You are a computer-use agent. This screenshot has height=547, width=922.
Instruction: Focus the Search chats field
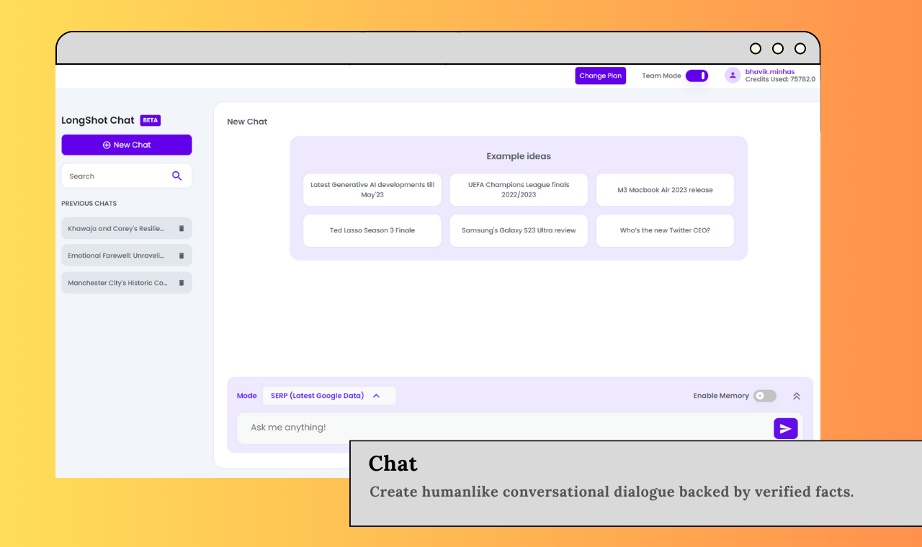[x=127, y=176]
